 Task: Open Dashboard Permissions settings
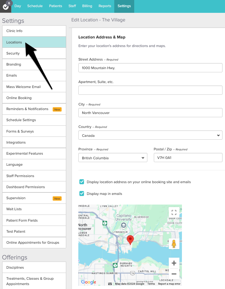(34, 187)
